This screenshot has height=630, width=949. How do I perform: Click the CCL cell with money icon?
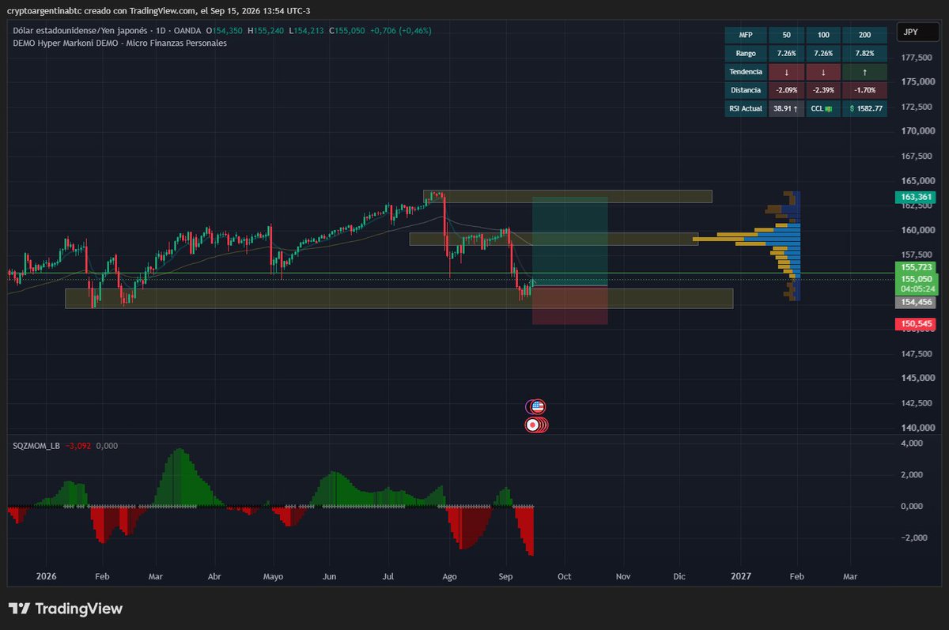pos(823,108)
